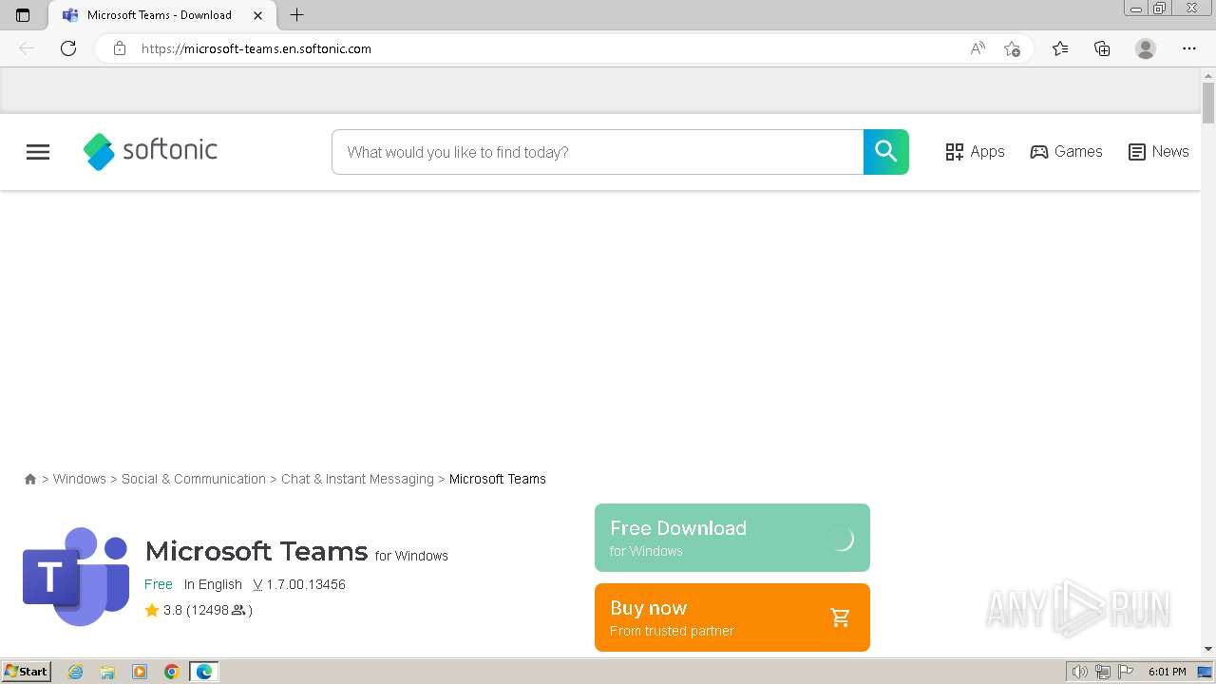Select the Microsoft Teams - Download tab
The image size is (1216, 684).
160,15
